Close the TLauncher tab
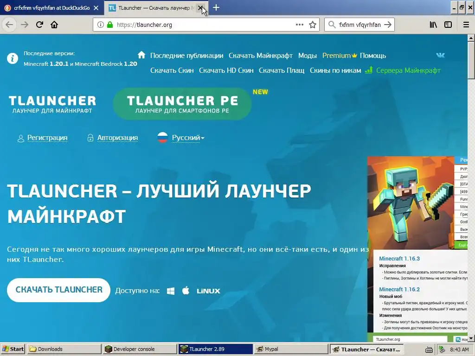475x356 pixels. 200,8
